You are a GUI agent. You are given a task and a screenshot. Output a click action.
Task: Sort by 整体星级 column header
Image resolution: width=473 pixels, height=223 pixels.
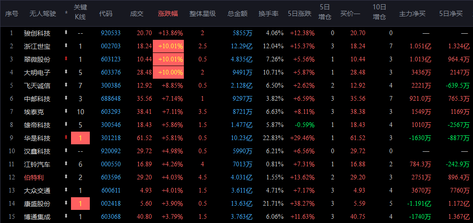click(203, 14)
